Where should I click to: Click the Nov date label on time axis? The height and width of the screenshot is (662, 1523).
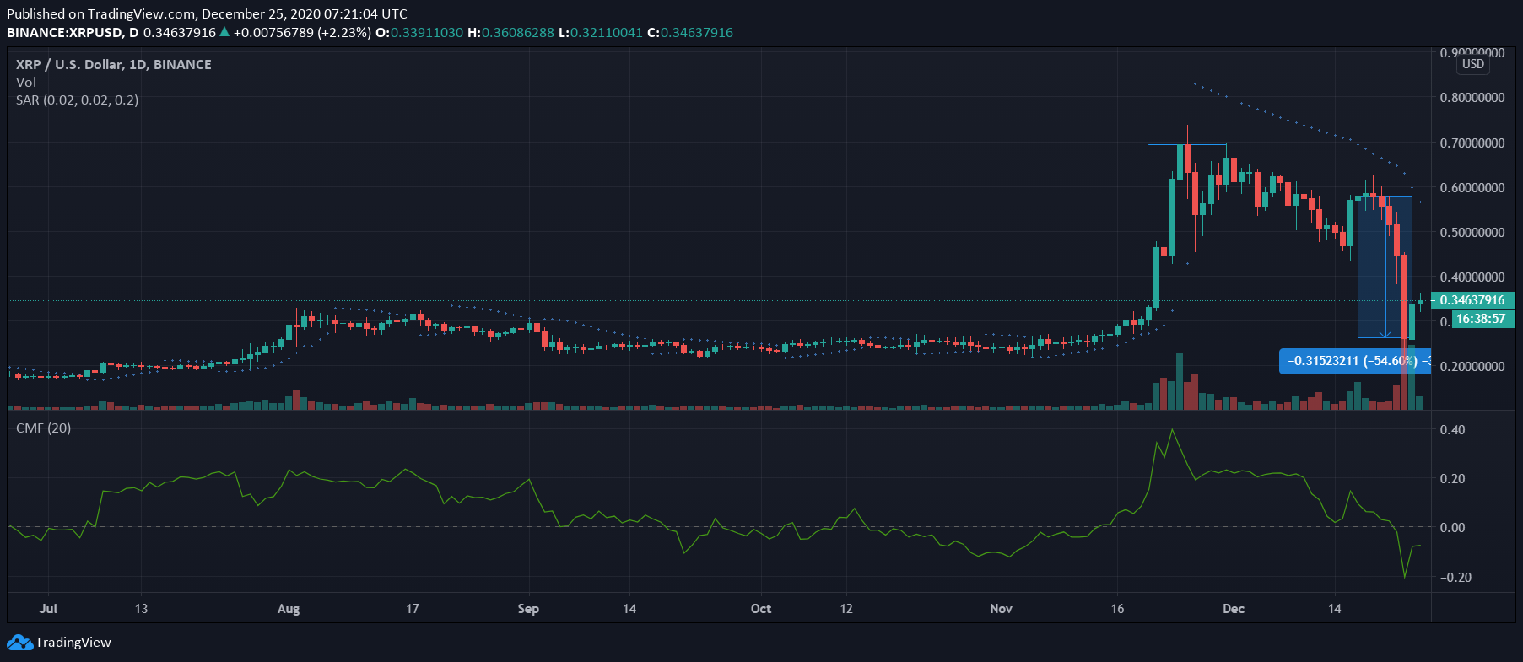pos(1002,609)
